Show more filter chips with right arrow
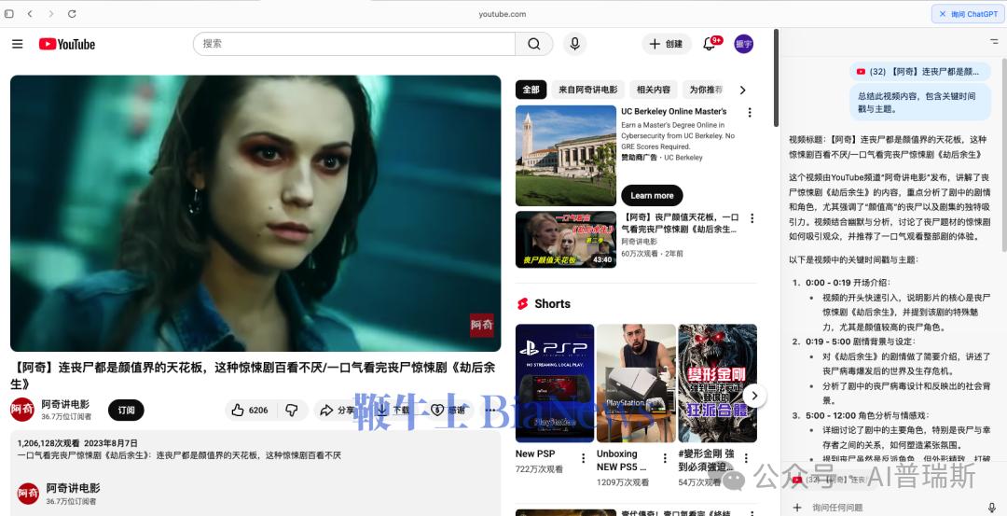 coord(743,90)
